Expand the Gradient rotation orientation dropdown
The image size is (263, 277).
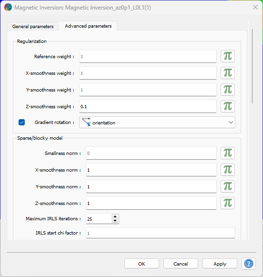[157, 122]
